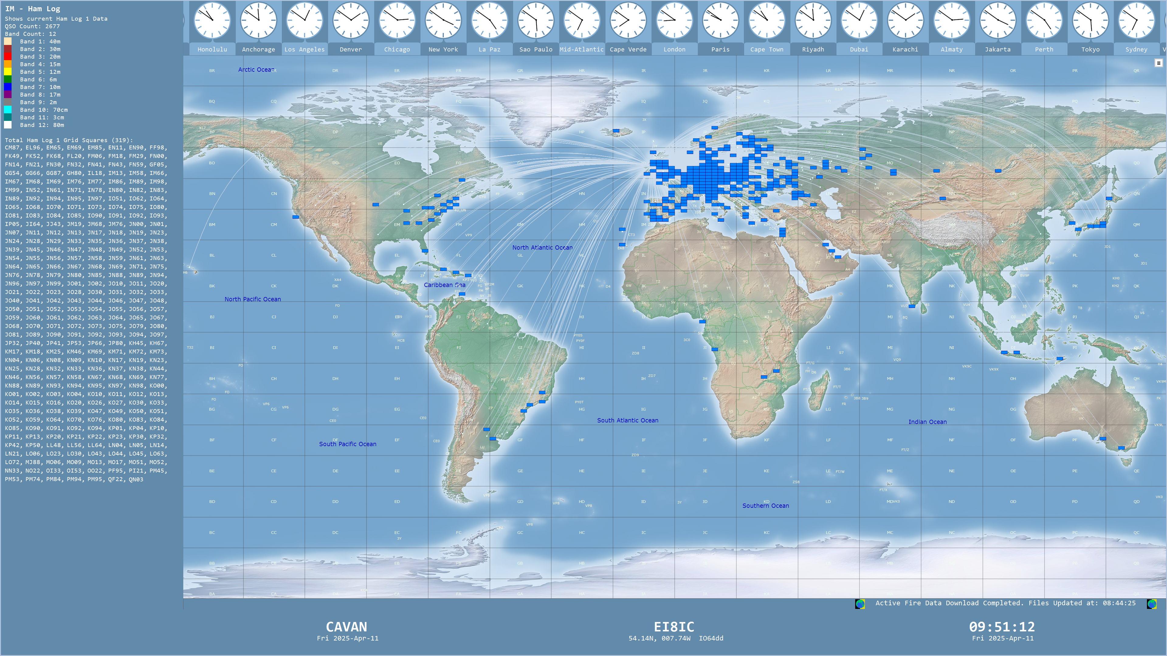This screenshot has height=656, width=1167.
Task: Click the Band Count: 12 line
Action: pyautogui.click(x=30, y=34)
